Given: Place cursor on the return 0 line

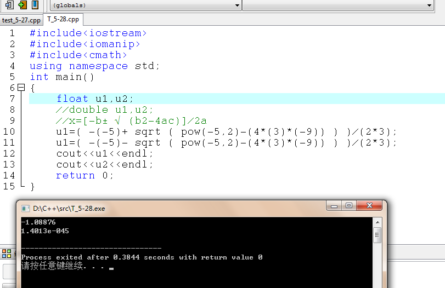Looking at the screenshot, I should [x=85, y=176].
